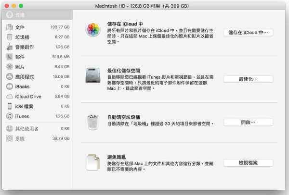Click the 應用程式 applications sidebar icon
The width and height of the screenshot is (289, 195).
coord(10,77)
